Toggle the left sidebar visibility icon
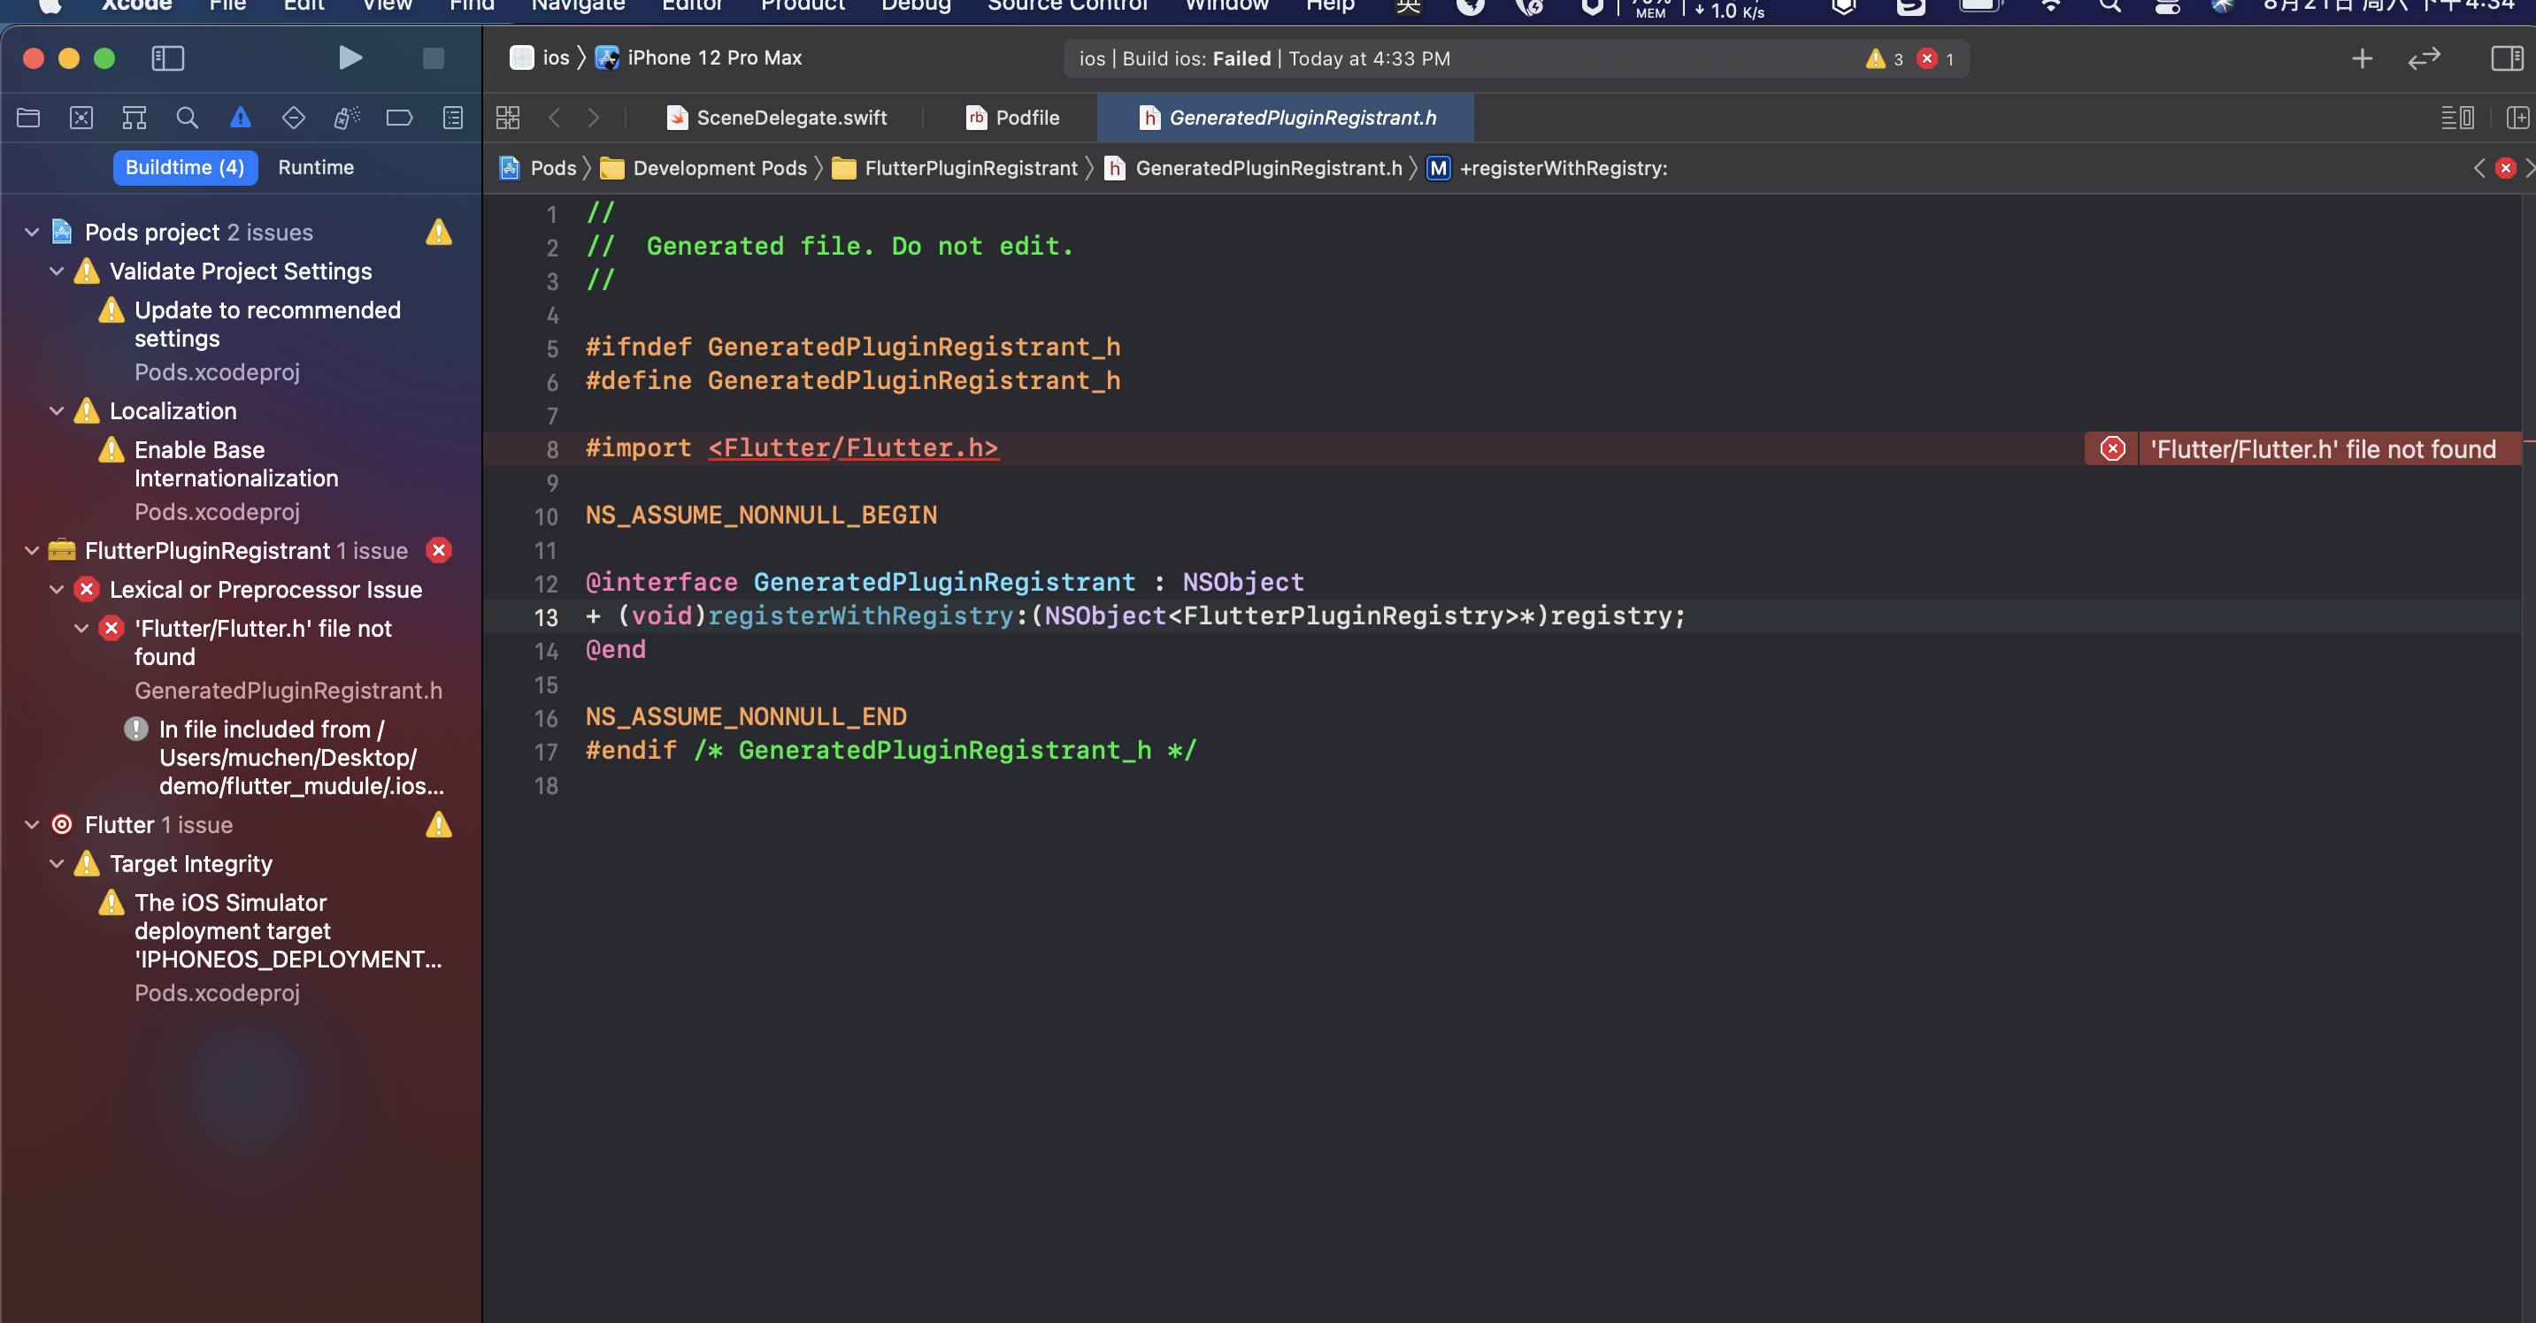 (x=167, y=58)
